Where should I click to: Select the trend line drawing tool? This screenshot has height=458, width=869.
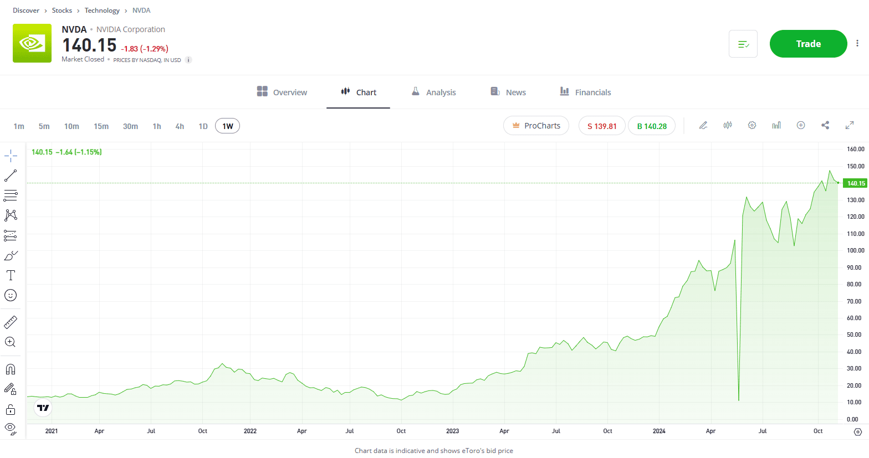[11, 176]
